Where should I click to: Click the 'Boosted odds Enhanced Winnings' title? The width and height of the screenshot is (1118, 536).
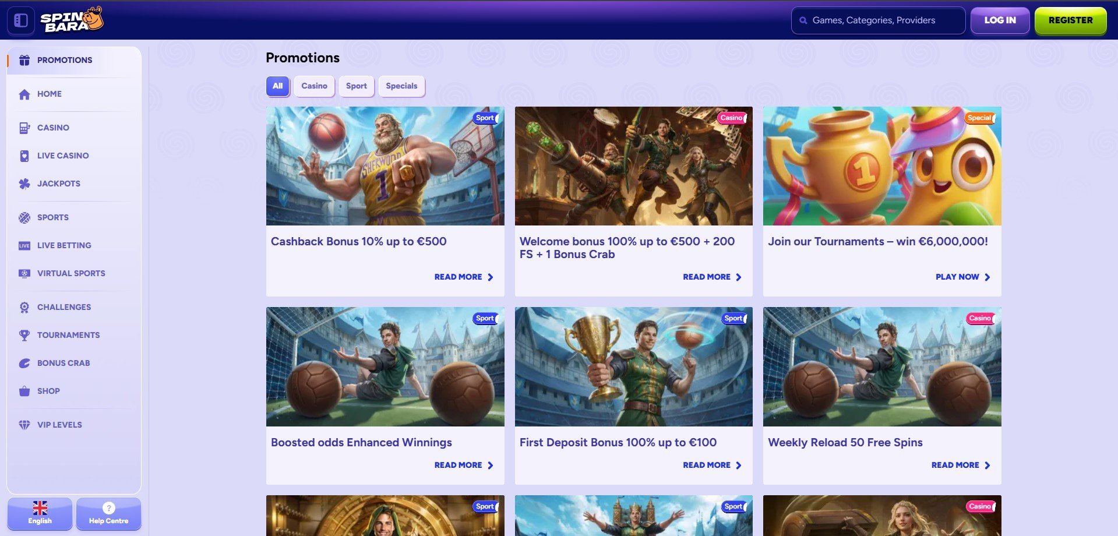361,443
